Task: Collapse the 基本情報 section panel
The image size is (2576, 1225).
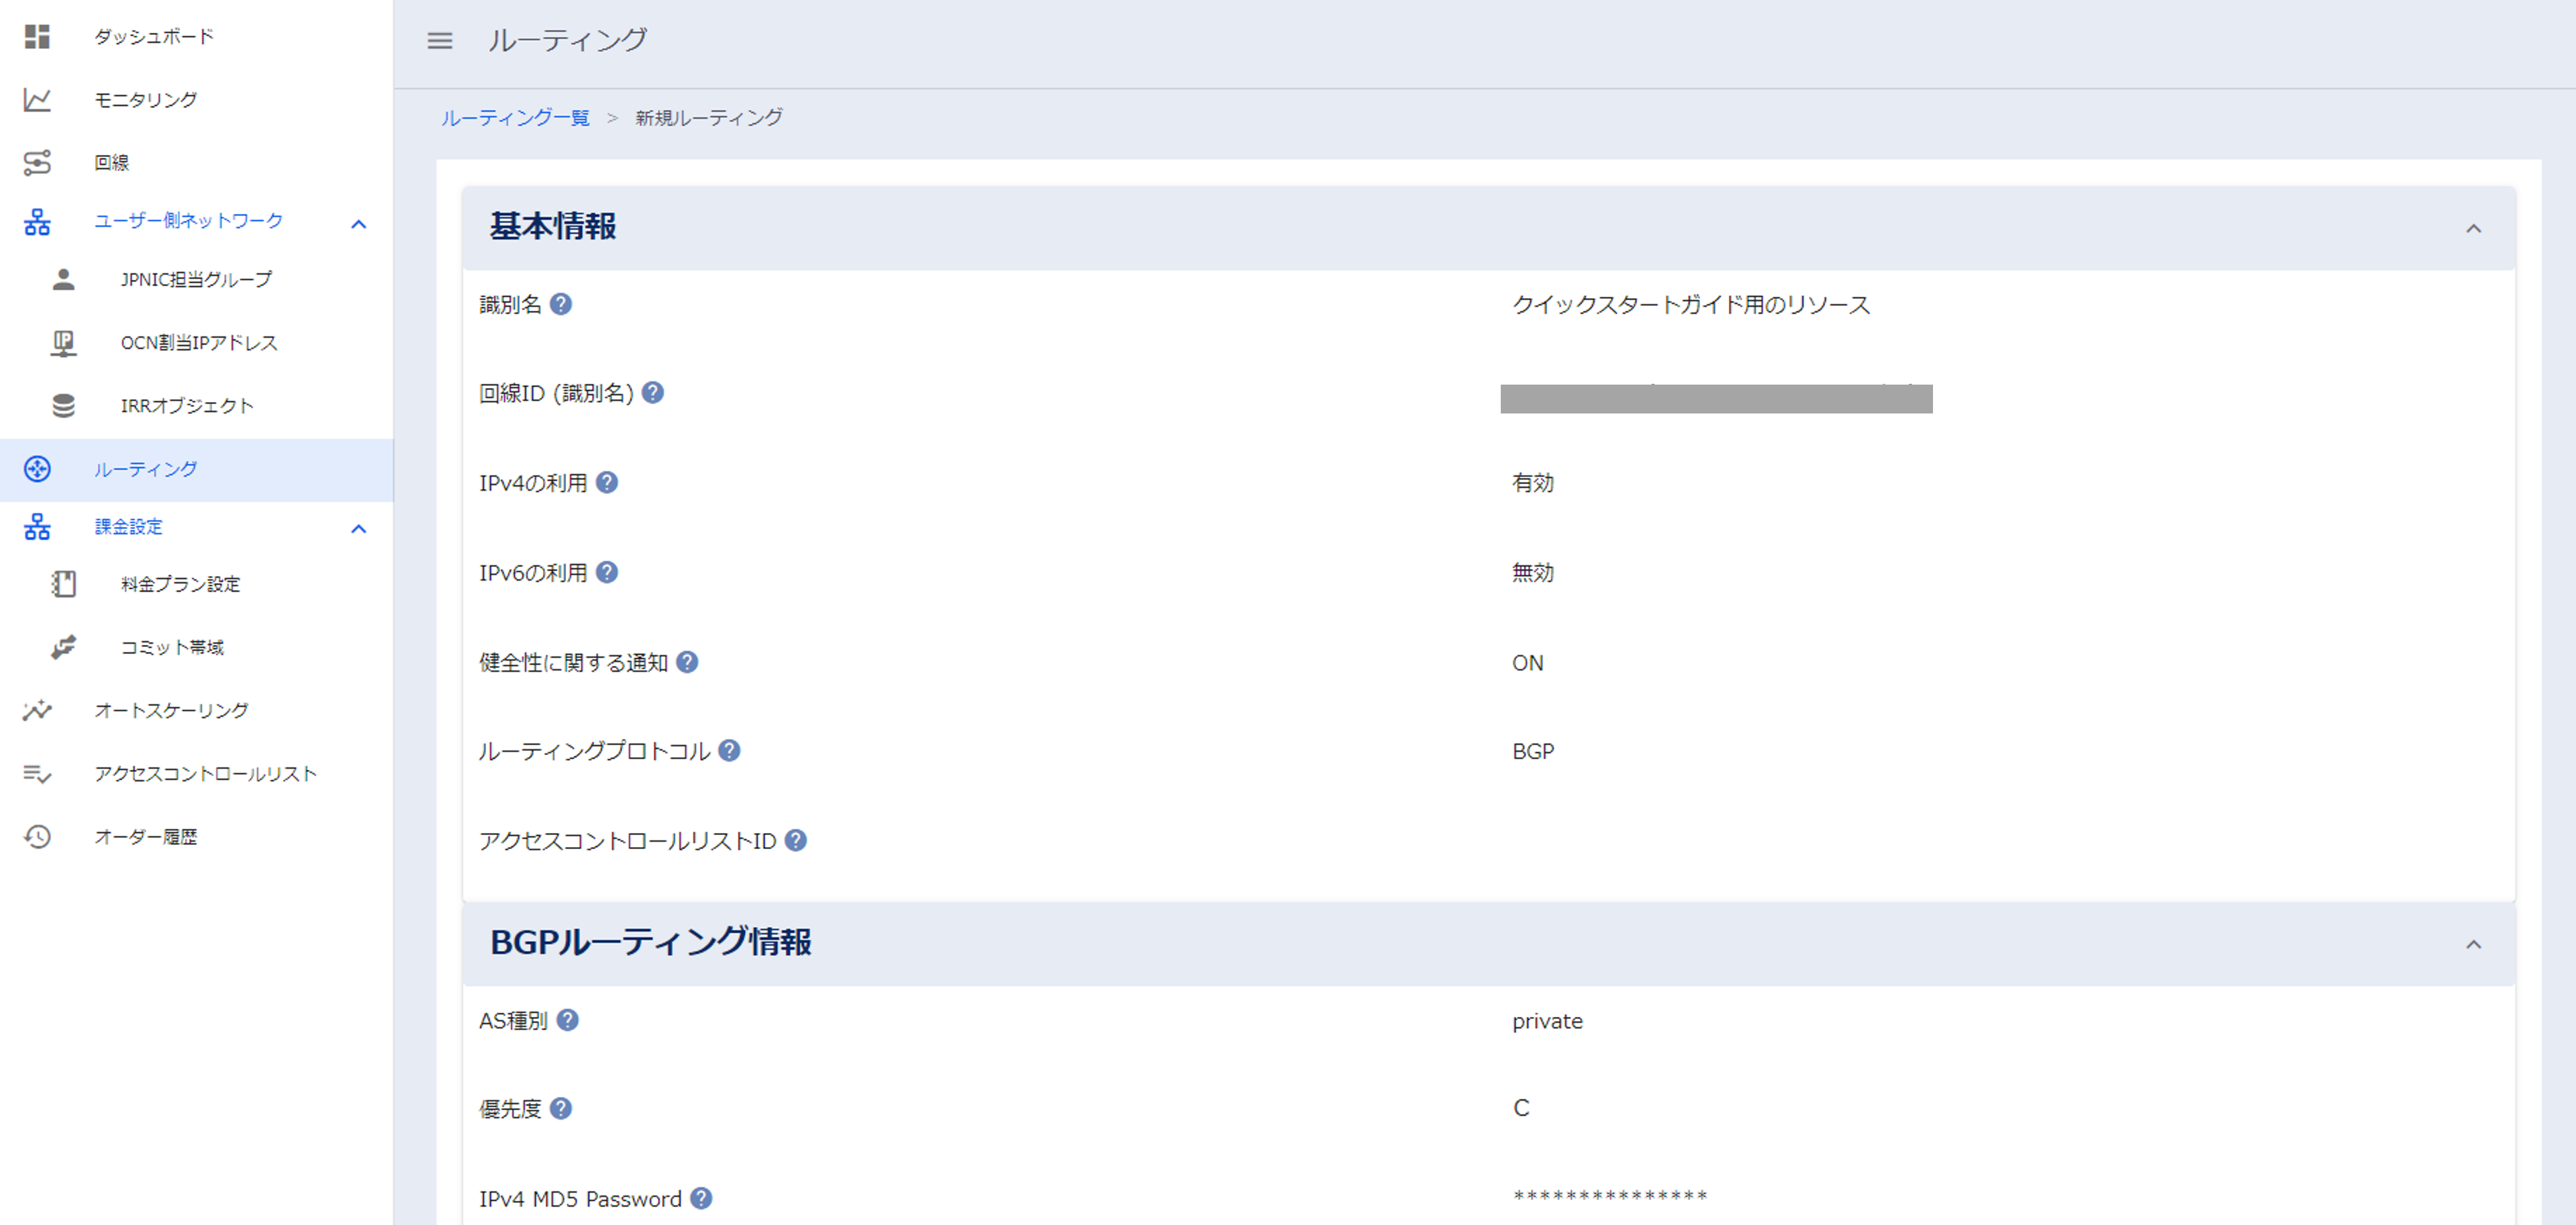Action: 2473,229
